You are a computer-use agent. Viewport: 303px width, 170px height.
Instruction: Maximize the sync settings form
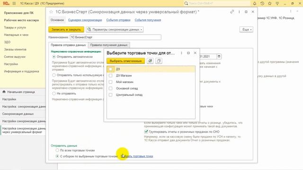coord(246,12)
